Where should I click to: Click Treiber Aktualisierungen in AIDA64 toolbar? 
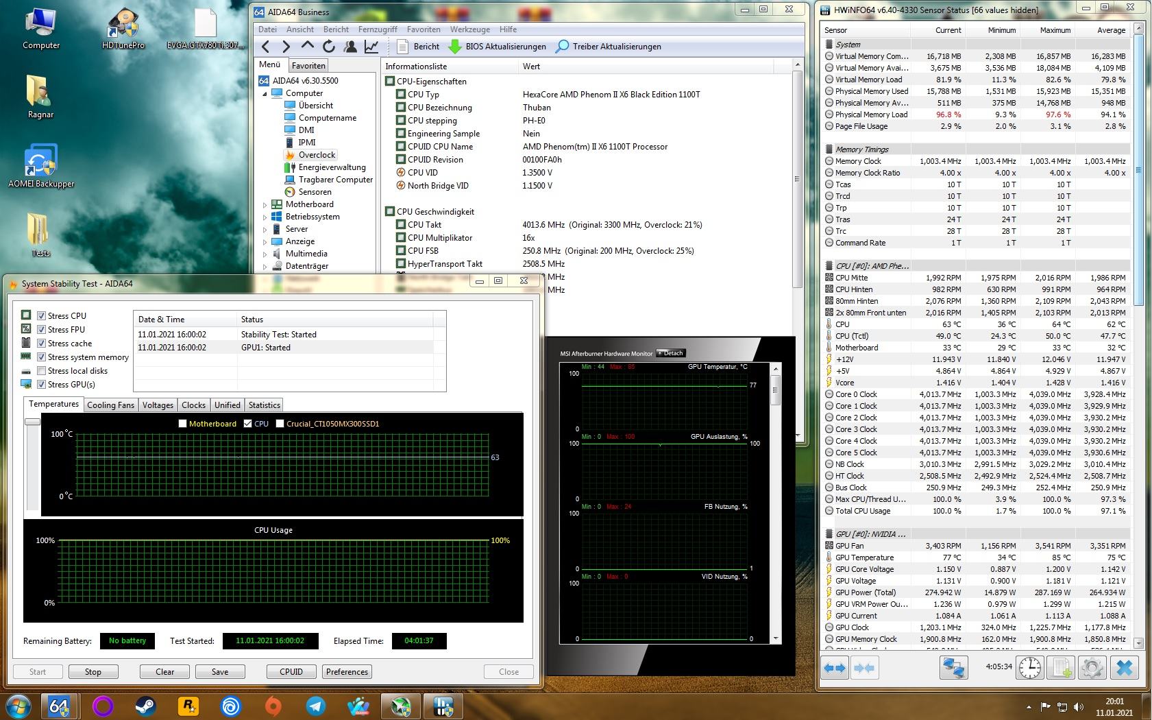(x=609, y=46)
